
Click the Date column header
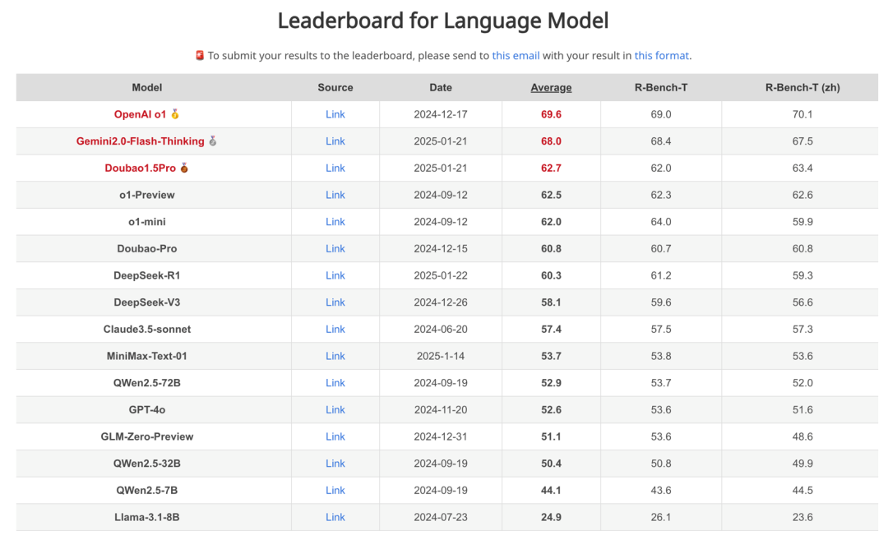[x=441, y=88]
